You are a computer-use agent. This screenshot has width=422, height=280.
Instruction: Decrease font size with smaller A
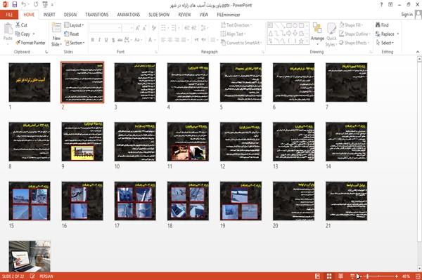144,28
